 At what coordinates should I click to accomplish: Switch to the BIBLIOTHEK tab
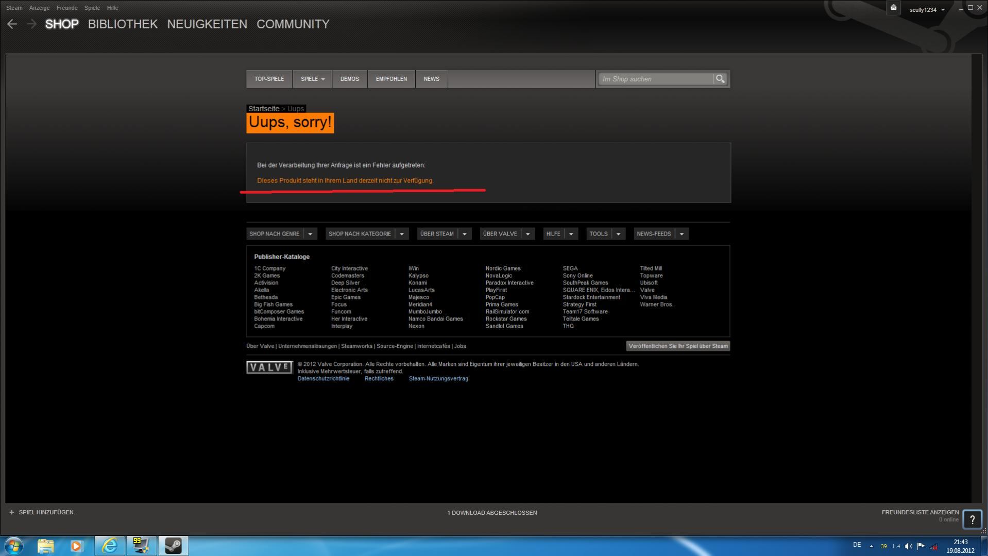click(123, 24)
